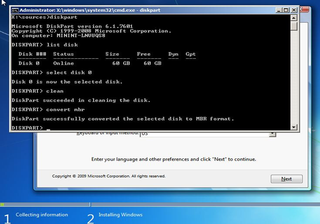This screenshot has height=224, width=320.
Task: Click the final DISKPART> prompt cursor line
Action: point(31,128)
